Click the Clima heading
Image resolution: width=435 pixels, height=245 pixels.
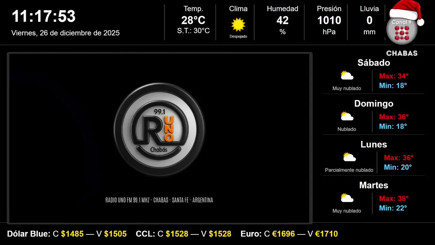pyautogui.click(x=238, y=9)
